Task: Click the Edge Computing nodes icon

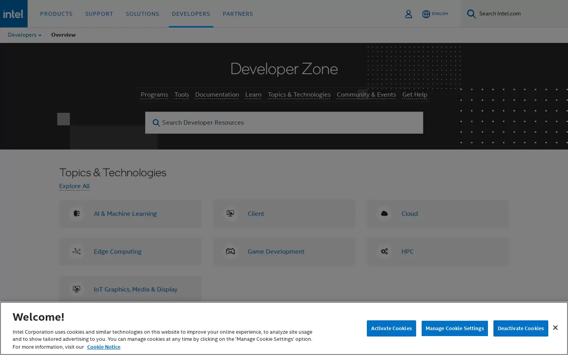Action: coord(77,252)
